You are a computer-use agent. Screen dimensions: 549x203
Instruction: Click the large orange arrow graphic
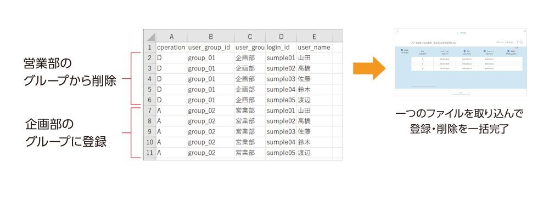tap(369, 68)
